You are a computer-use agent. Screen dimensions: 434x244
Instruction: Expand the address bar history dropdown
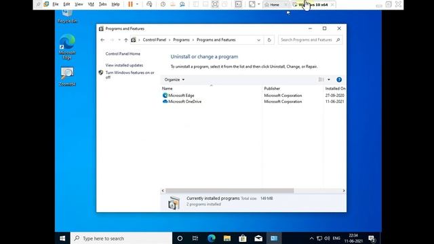[258, 40]
